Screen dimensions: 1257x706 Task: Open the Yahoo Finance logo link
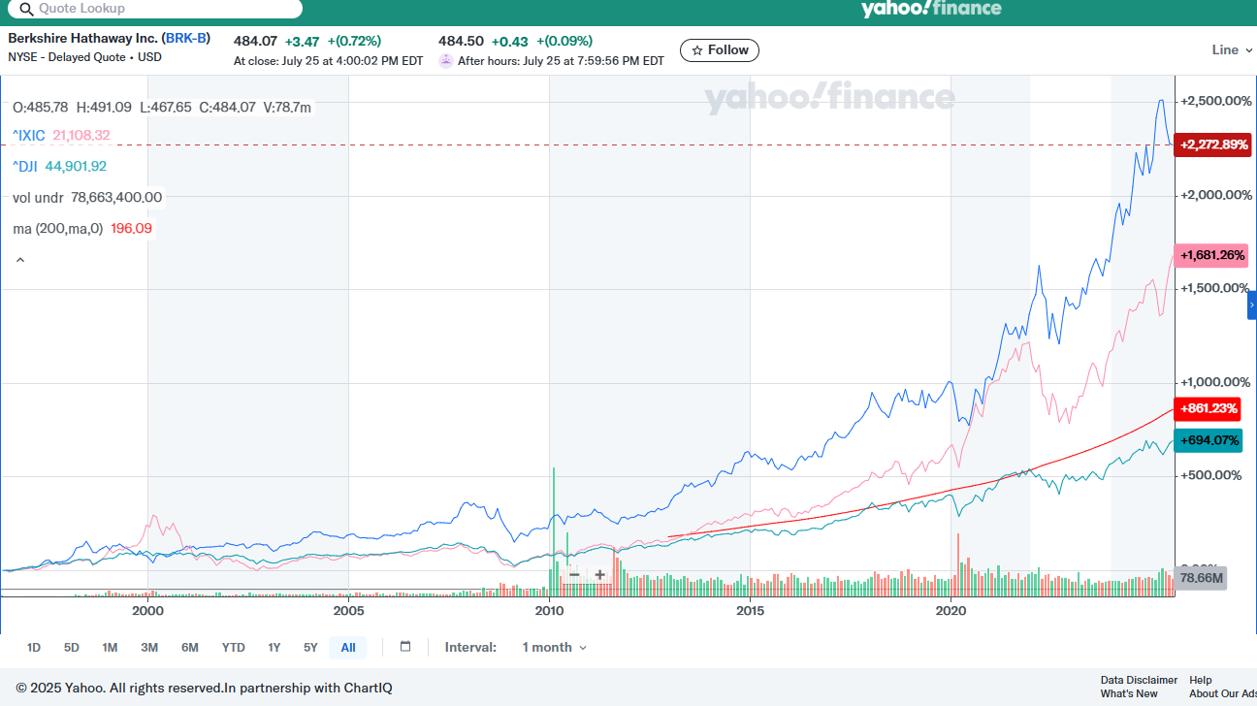point(931,9)
